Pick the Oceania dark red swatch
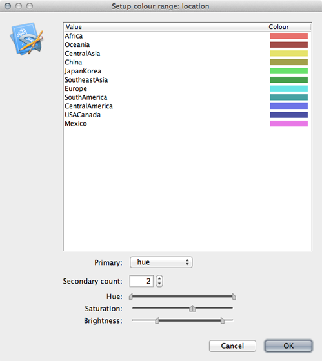The width and height of the screenshot is (322, 361). pos(288,44)
